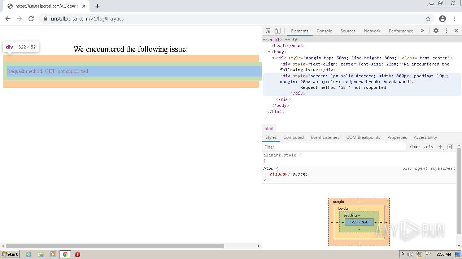Add a new style rule with plus icon
Image resolution: width=462 pixels, height=259 pixels.
coord(440,147)
